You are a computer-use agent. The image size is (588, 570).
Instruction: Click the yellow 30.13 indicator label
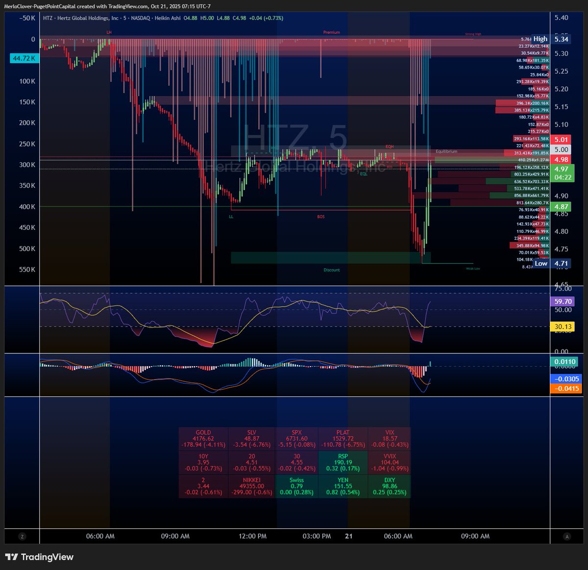click(x=563, y=326)
